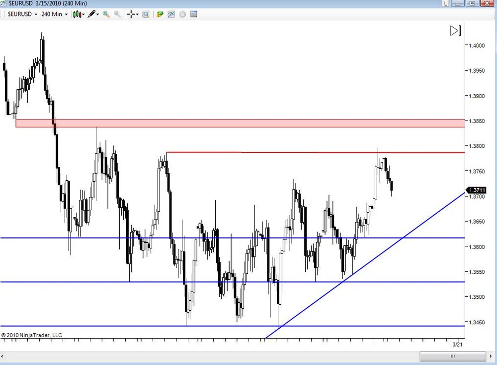The width and height of the screenshot is (497, 365).
Task: Click the green Zoom In magnifier
Action: click(106, 14)
